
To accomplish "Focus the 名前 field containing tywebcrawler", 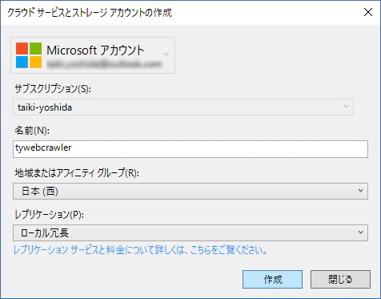I will 190,149.
